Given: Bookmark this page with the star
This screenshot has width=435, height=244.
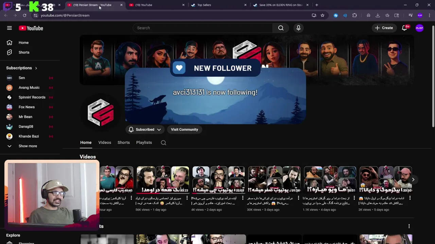Looking at the screenshot, I should [x=323, y=15].
